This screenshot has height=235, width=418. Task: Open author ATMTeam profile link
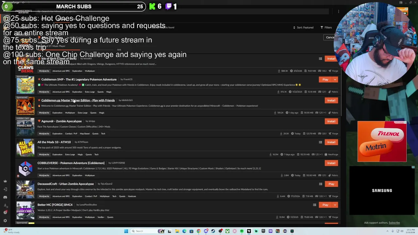click(x=83, y=142)
